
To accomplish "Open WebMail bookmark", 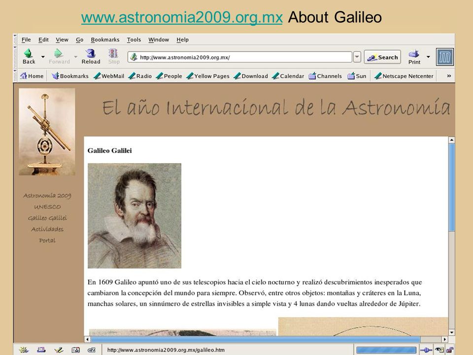I will click(109, 76).
